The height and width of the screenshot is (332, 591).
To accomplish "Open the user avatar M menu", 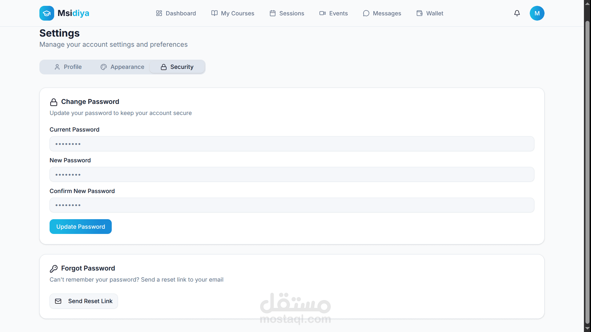I will [x=537, y=13].
